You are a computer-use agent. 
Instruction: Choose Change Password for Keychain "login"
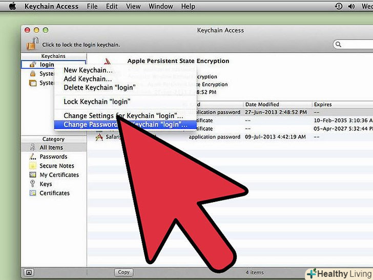pyautogui.click(x=126, y=125)
